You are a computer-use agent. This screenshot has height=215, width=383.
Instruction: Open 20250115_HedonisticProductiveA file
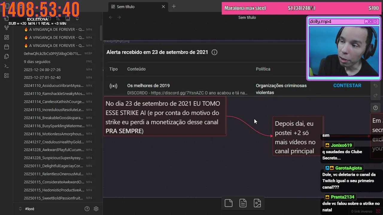pyautogui.click(x=54, y=190)
